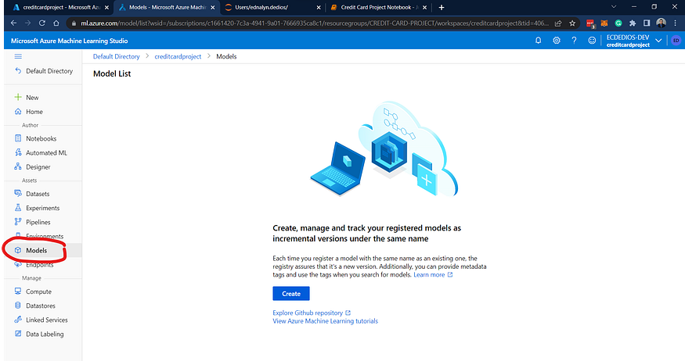
Task: Open the help question mark icon
Action: click(574, 40)
